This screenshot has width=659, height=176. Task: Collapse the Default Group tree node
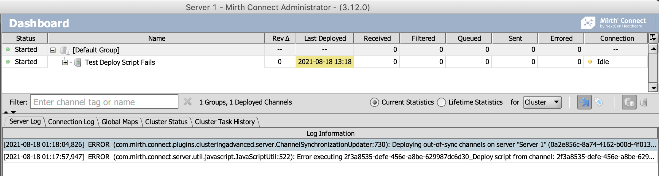pos(53,50)
